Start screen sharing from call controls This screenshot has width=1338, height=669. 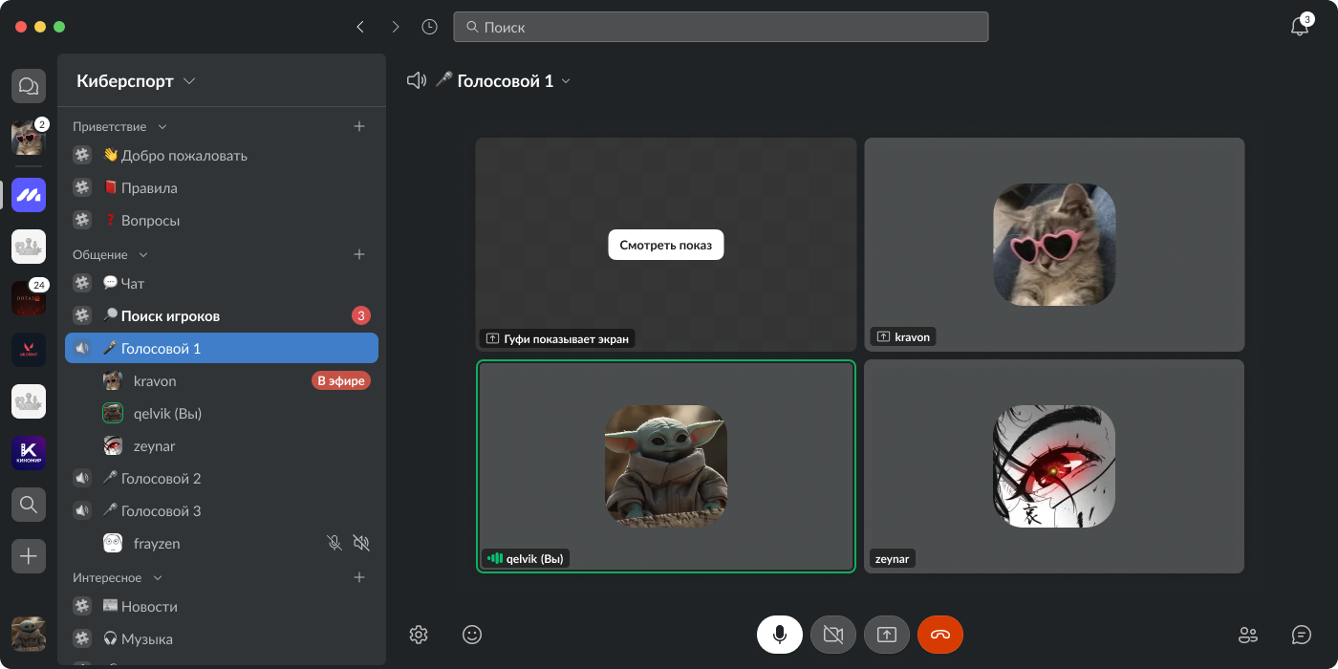pyautogui.click(x=886, y=635)
